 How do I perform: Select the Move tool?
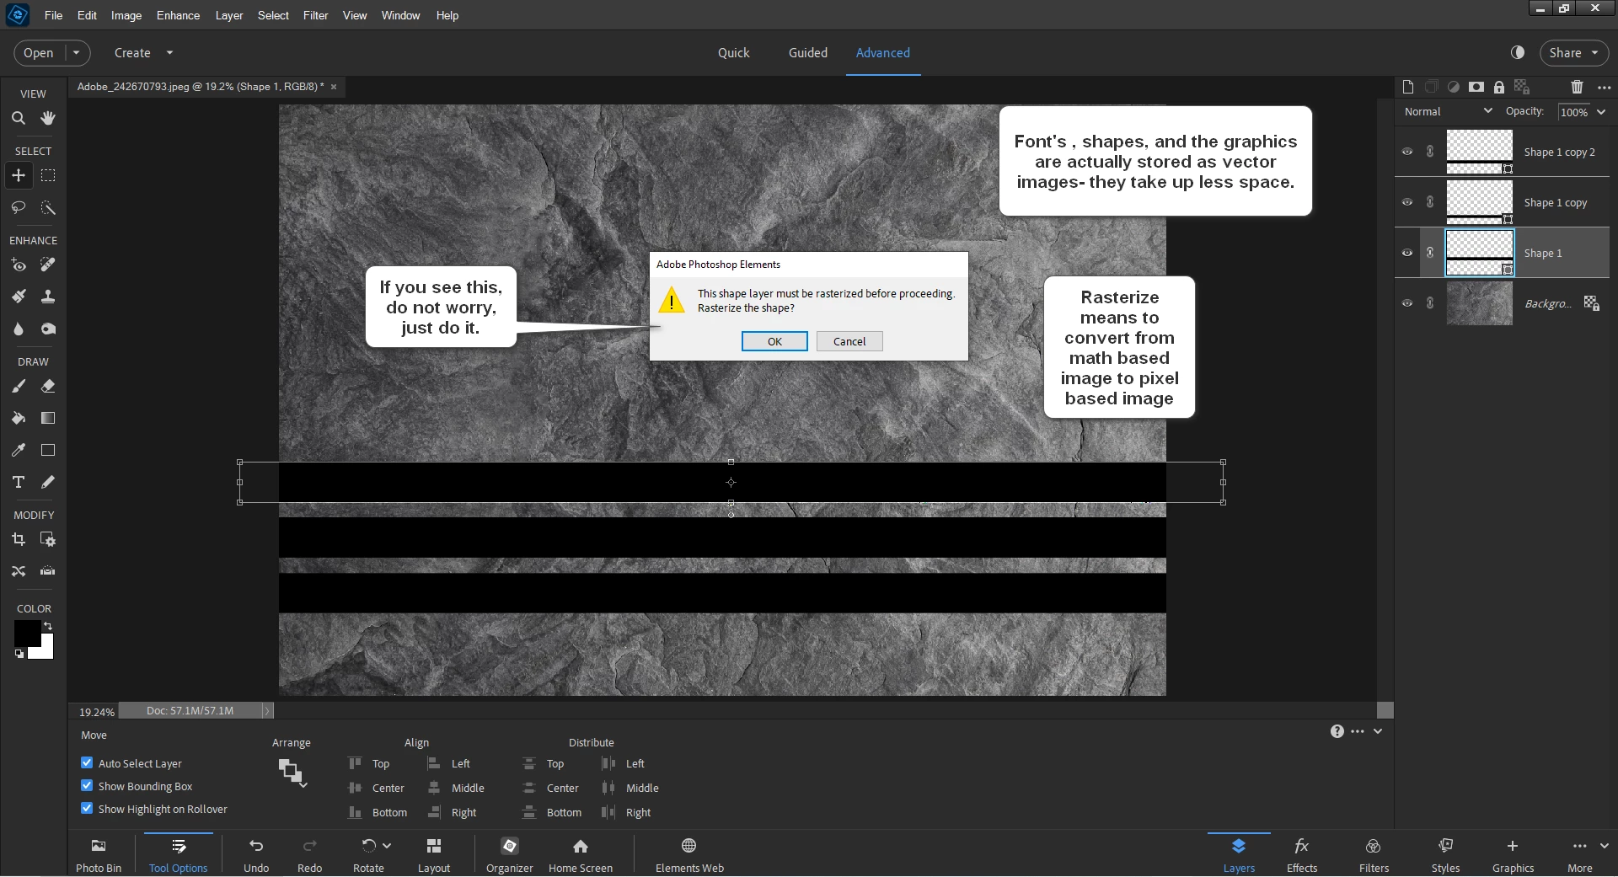click(x=18, y=175)
